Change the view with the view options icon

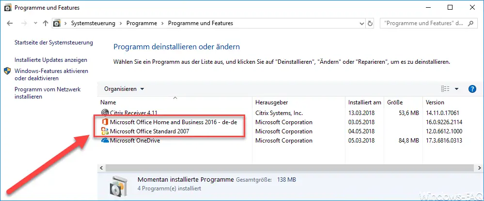pos(445,89)
